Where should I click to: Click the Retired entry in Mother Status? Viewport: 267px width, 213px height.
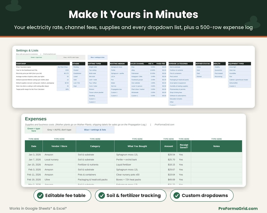203,76
